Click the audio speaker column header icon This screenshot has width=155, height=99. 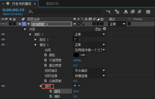click(7, 19)
